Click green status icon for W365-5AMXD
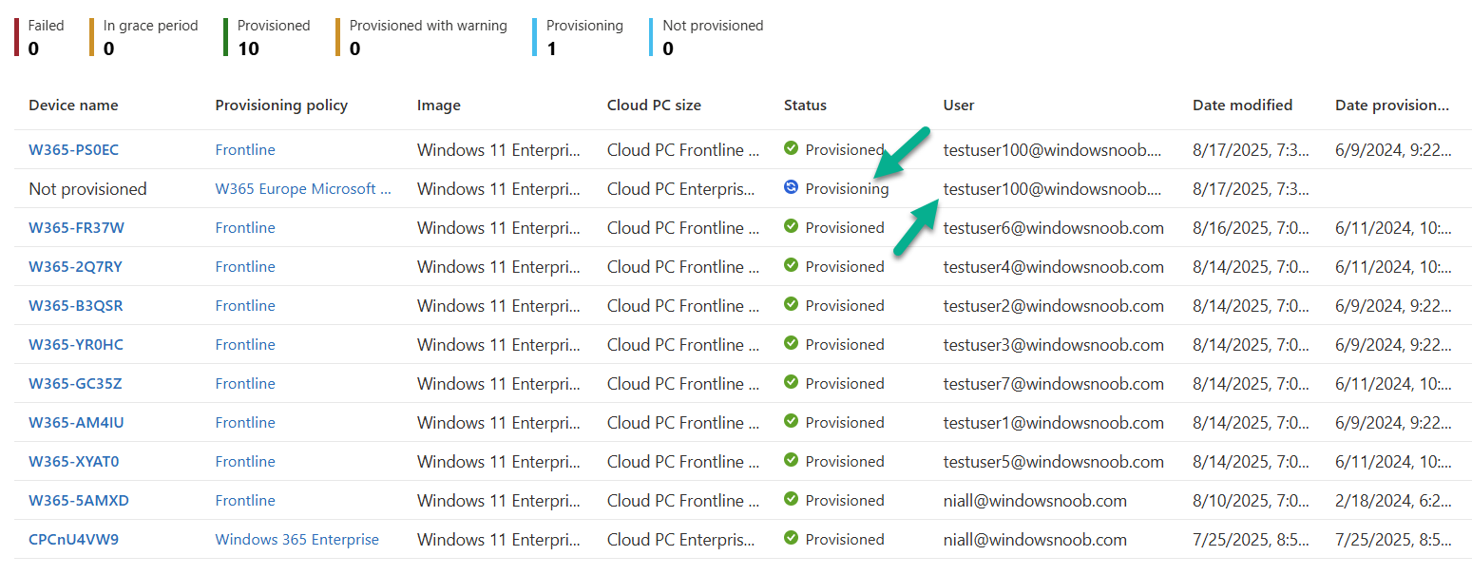Screen dimensions: 1472x575 point(791,500)
